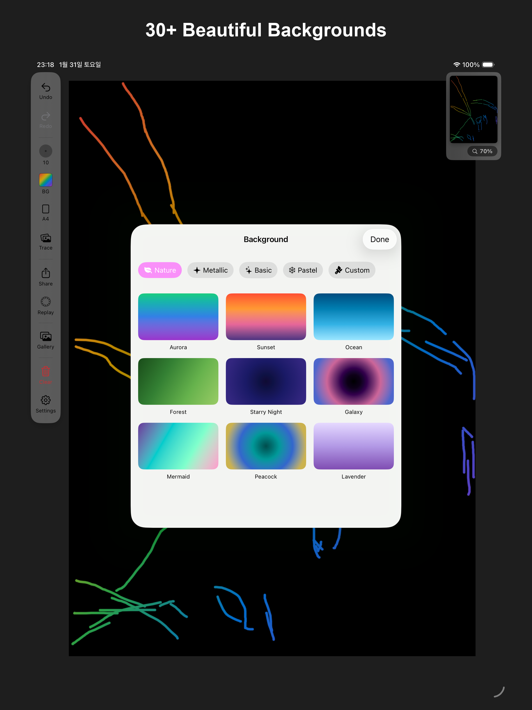Image resolution: width=532 pixels, height=710 pixels.
Task: Switch to the Metallic category
Action: click(x=210, y=270)
